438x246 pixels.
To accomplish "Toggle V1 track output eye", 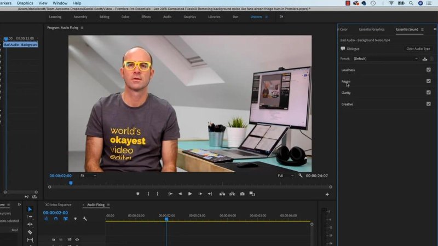I will coord(77,239).
